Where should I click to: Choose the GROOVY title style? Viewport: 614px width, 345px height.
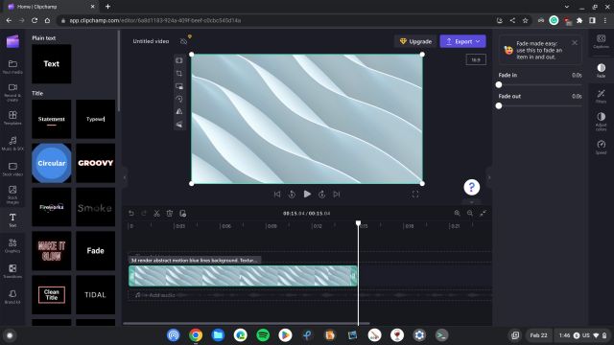click(96, 163)
